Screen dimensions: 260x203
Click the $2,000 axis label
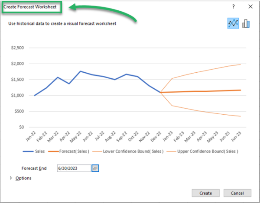[x=17, y=64]
